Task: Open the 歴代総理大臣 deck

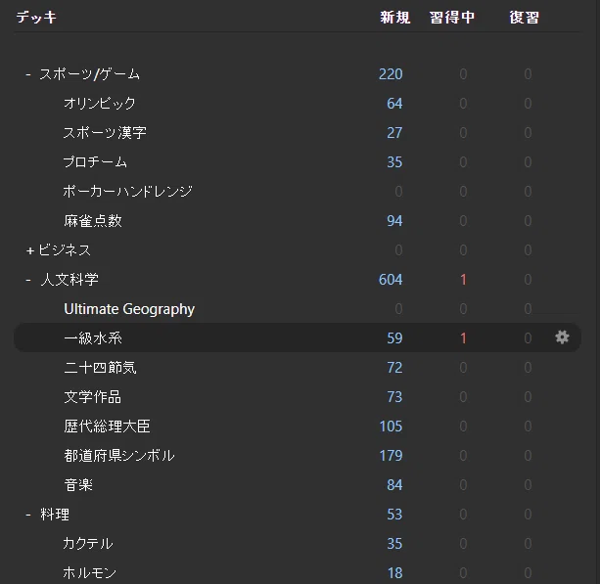Action: [107, 427]
